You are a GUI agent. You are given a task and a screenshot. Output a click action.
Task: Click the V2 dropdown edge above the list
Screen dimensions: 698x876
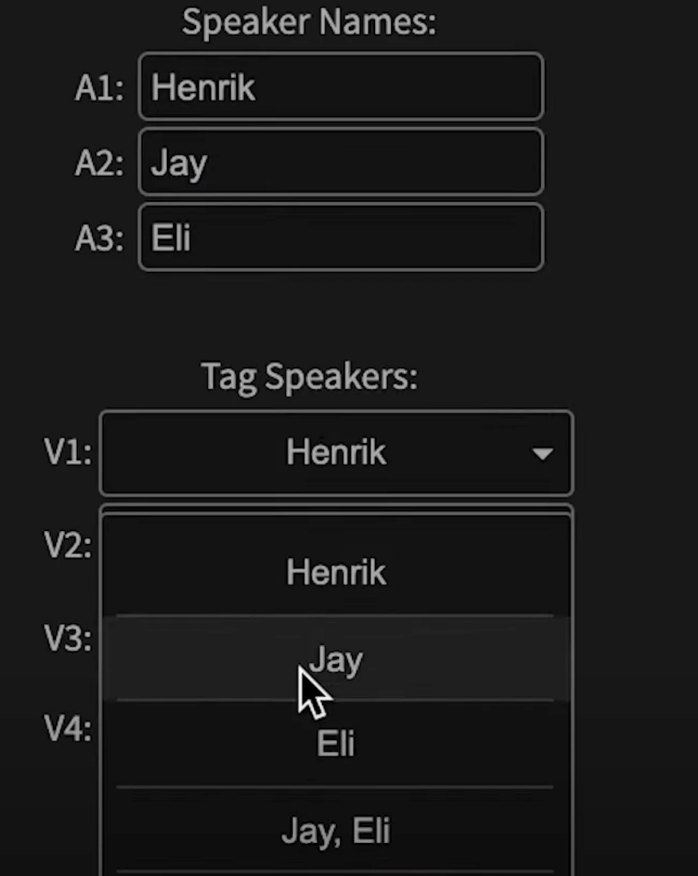(x=336, y=508)
